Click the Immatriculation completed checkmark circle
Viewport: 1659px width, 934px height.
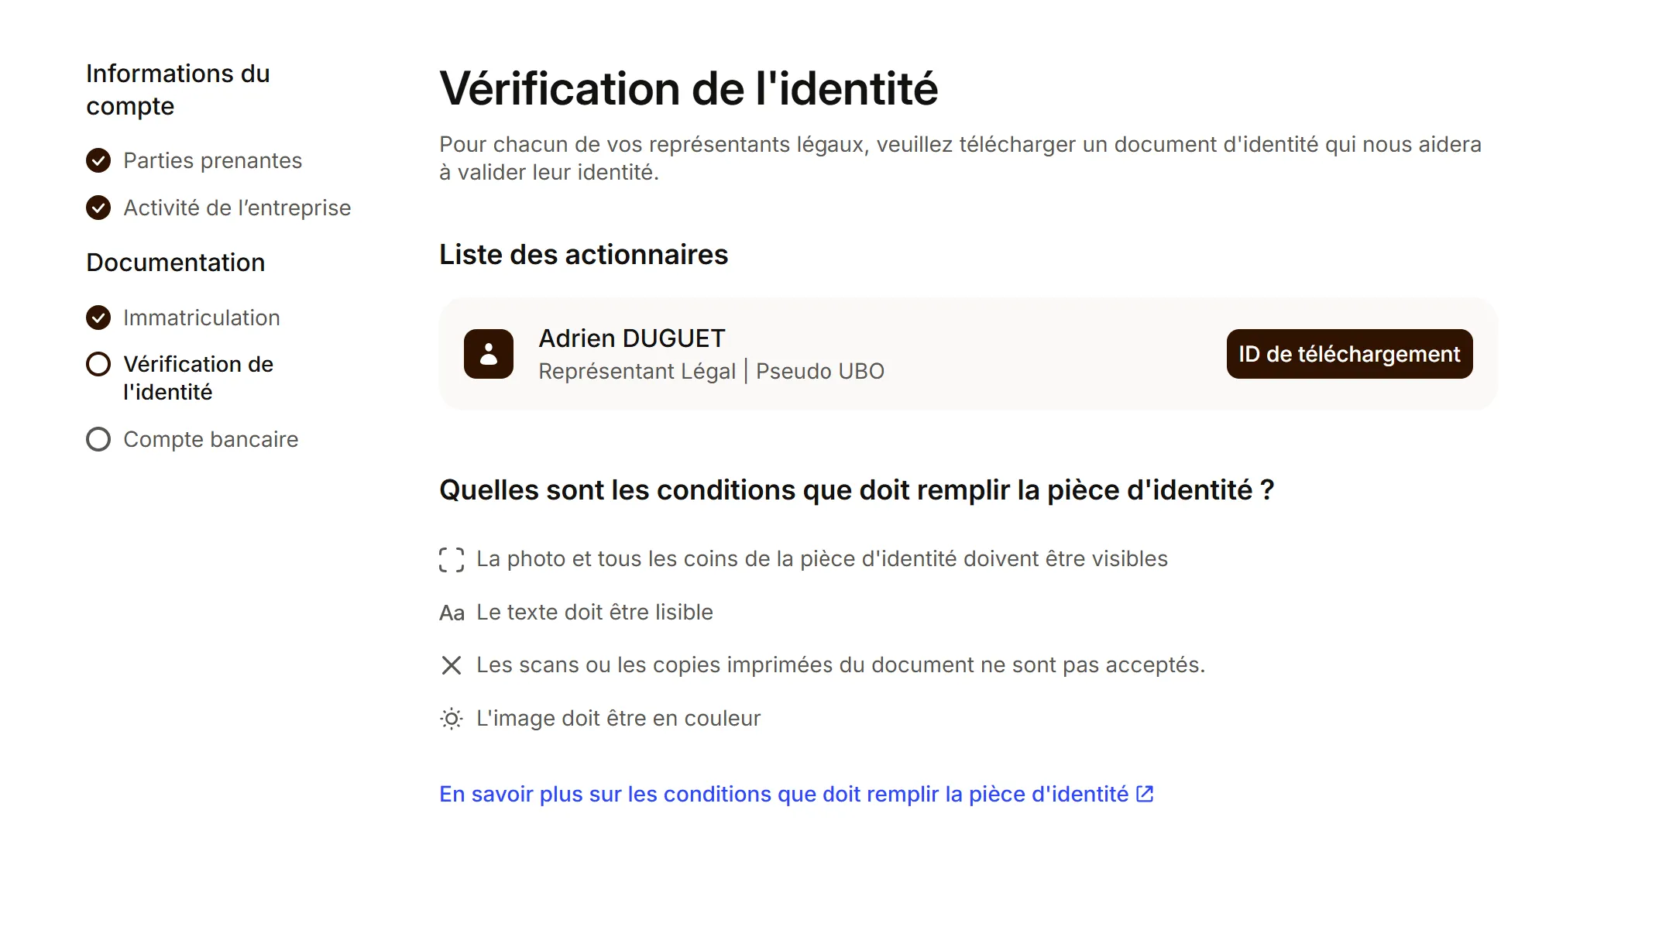[98, 318]
